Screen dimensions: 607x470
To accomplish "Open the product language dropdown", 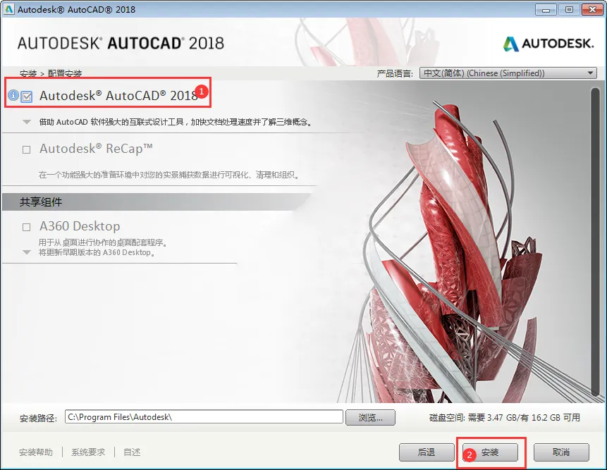I will point(508,73).
